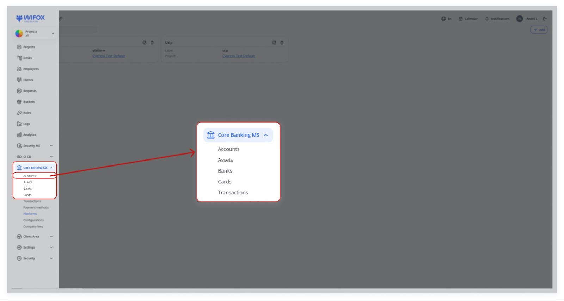Click the user avatar next to Andrii L

519,19
